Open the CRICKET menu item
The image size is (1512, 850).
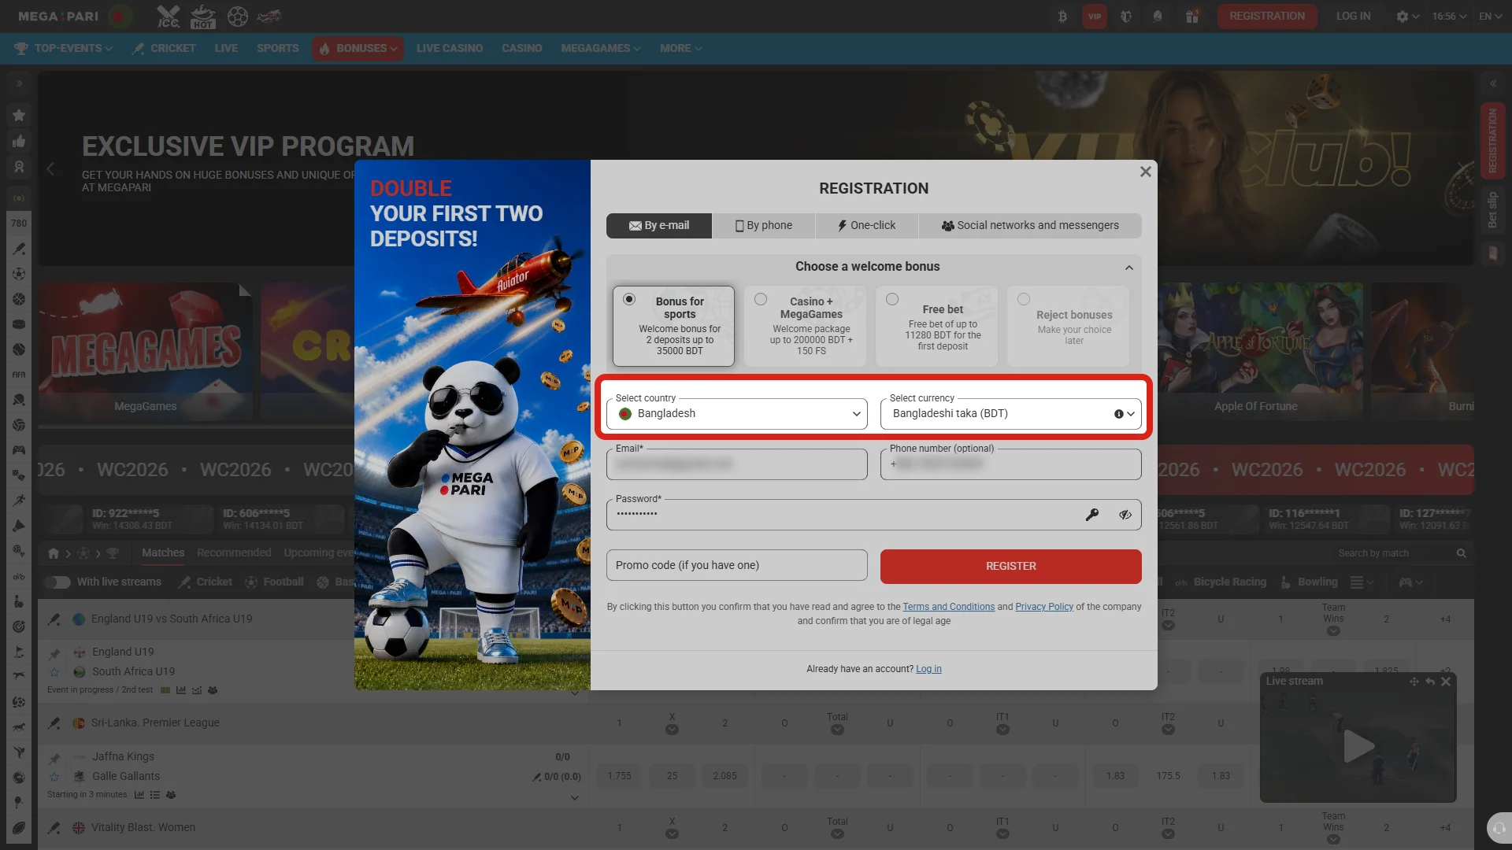click(164, 48)
